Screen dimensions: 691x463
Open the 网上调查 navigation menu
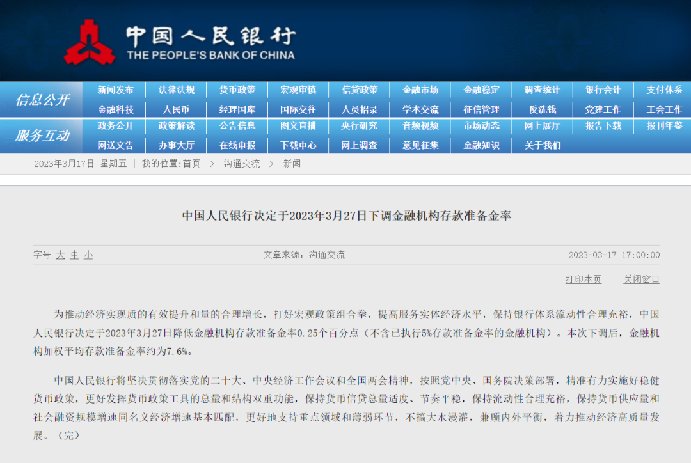[x=359, y=145]
